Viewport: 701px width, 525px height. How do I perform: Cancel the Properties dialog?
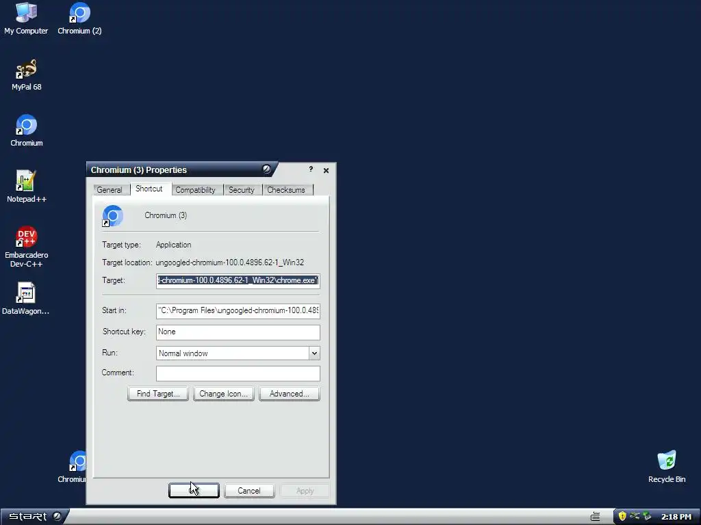coord(249,491)
